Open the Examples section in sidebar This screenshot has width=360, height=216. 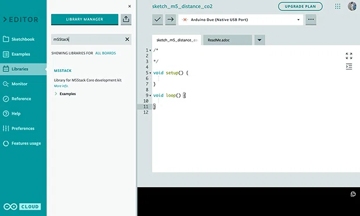(23, 54)
